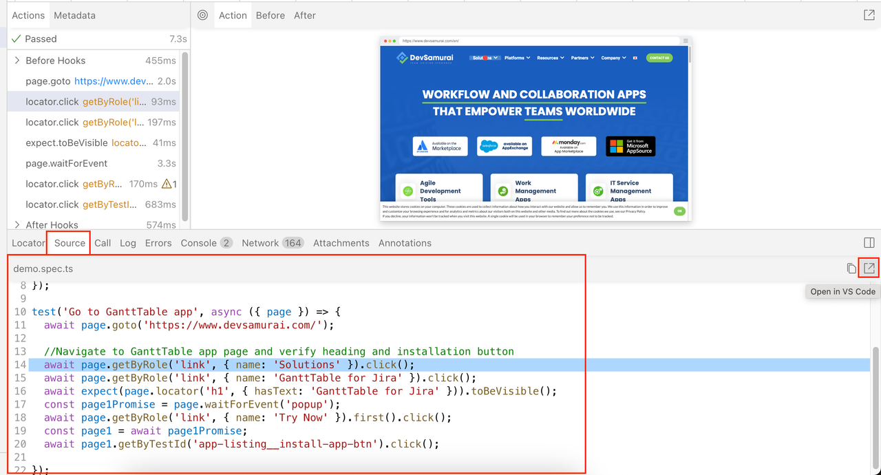Viewport: 881px width, 475px height.
Task: Click source line 16 expect toBeVisible
Action: 300,391
